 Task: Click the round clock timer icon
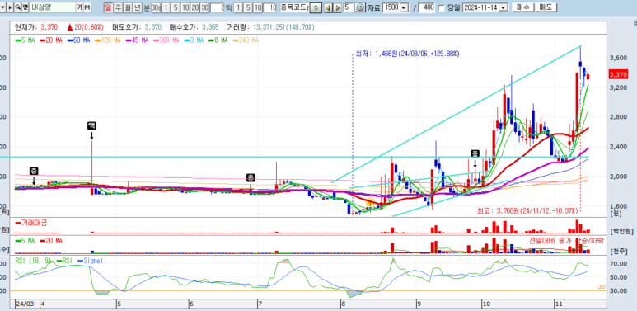click(x=360, y=7)
